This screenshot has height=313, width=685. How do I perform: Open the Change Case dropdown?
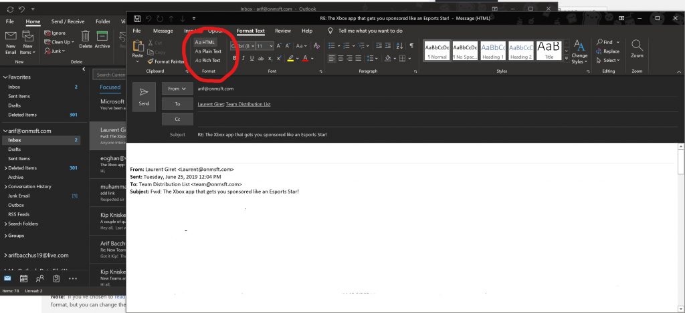pyautogui.click(x=302, y=46)
